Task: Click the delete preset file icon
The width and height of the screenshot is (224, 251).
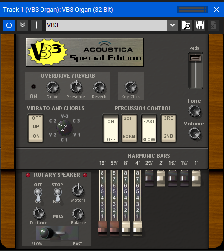Action: 213,25
